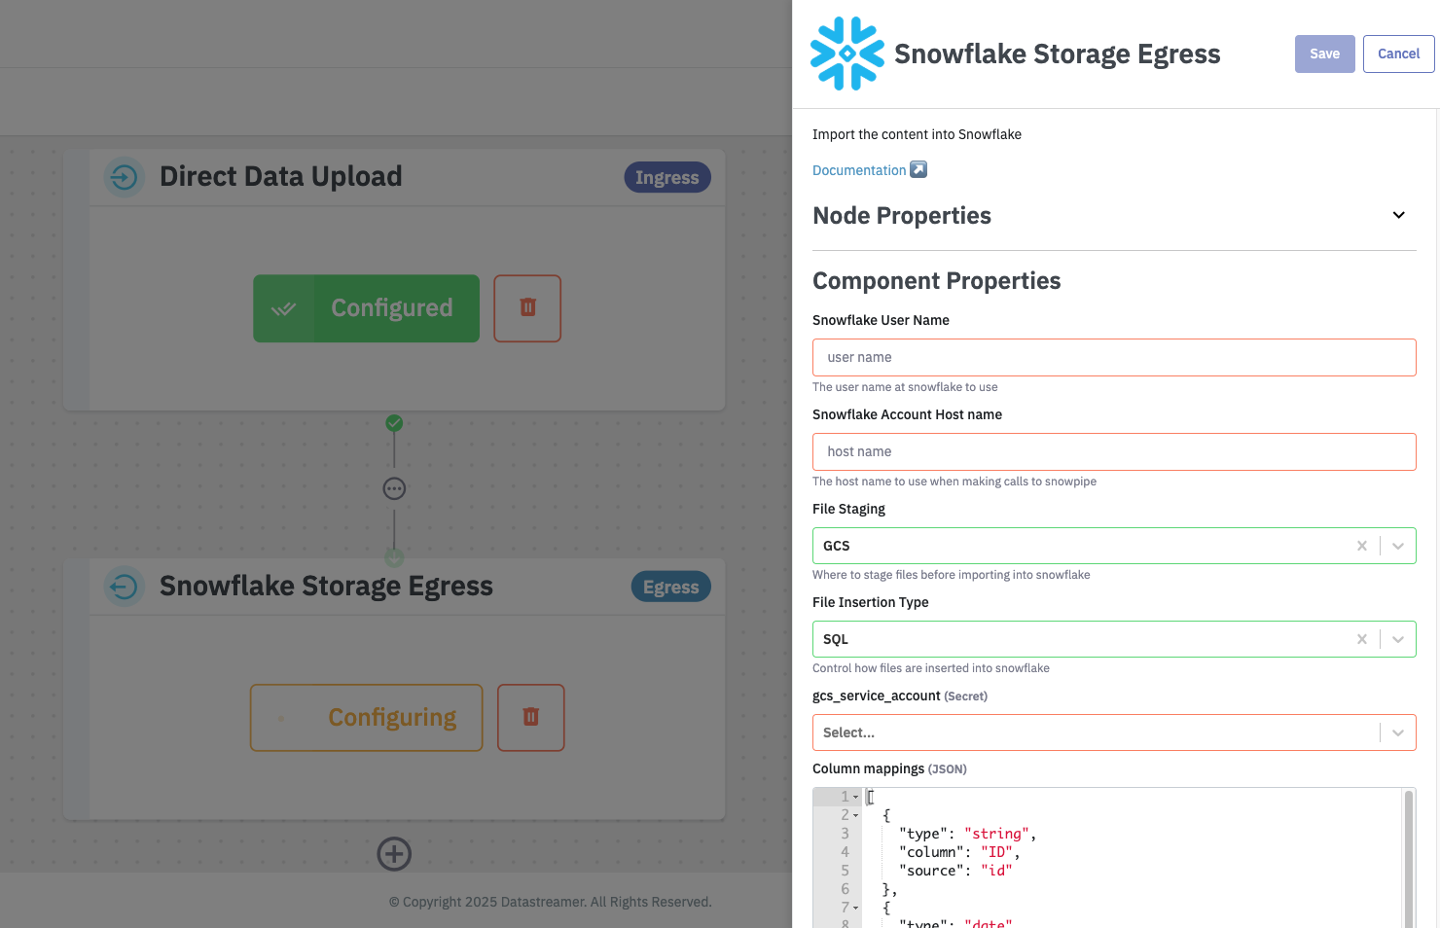1440x928 pixels.
Task: Click the Snowflake logo icon
Action: point(847,54)
